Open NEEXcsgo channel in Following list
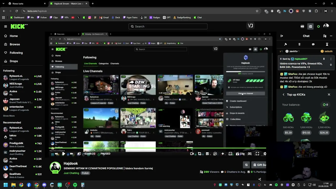 [22, 85]
